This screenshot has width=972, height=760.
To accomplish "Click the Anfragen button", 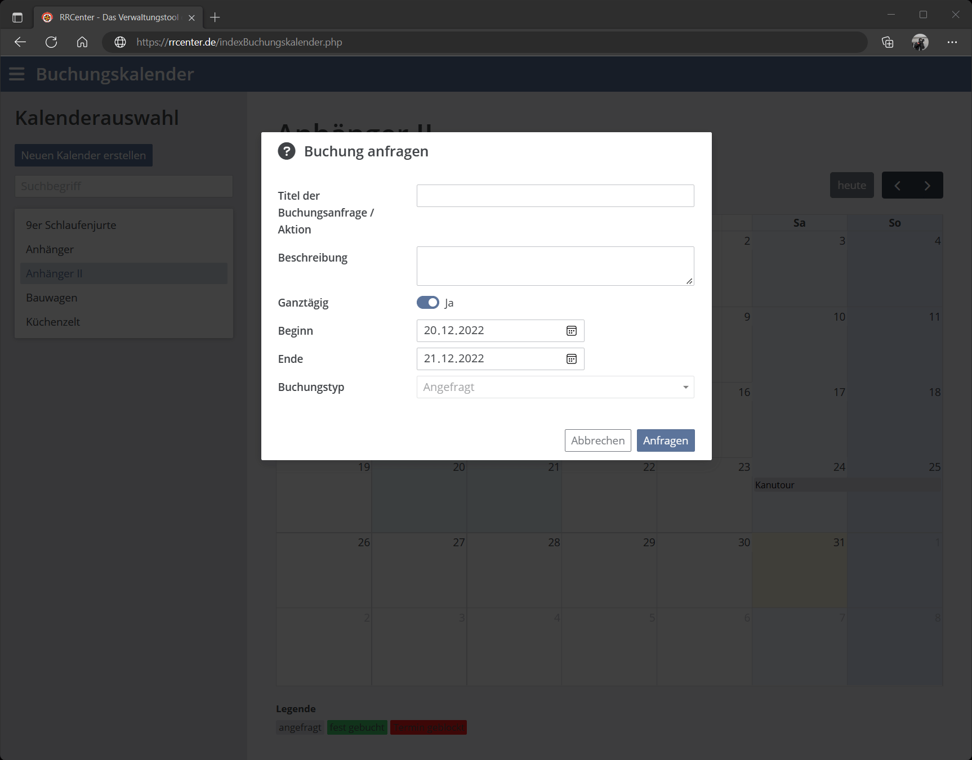I will click(x=665, y=440).
